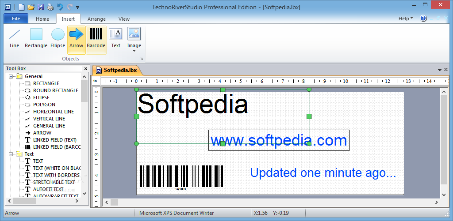Undo the last action

pyautogui.click(x=60, y=7)
